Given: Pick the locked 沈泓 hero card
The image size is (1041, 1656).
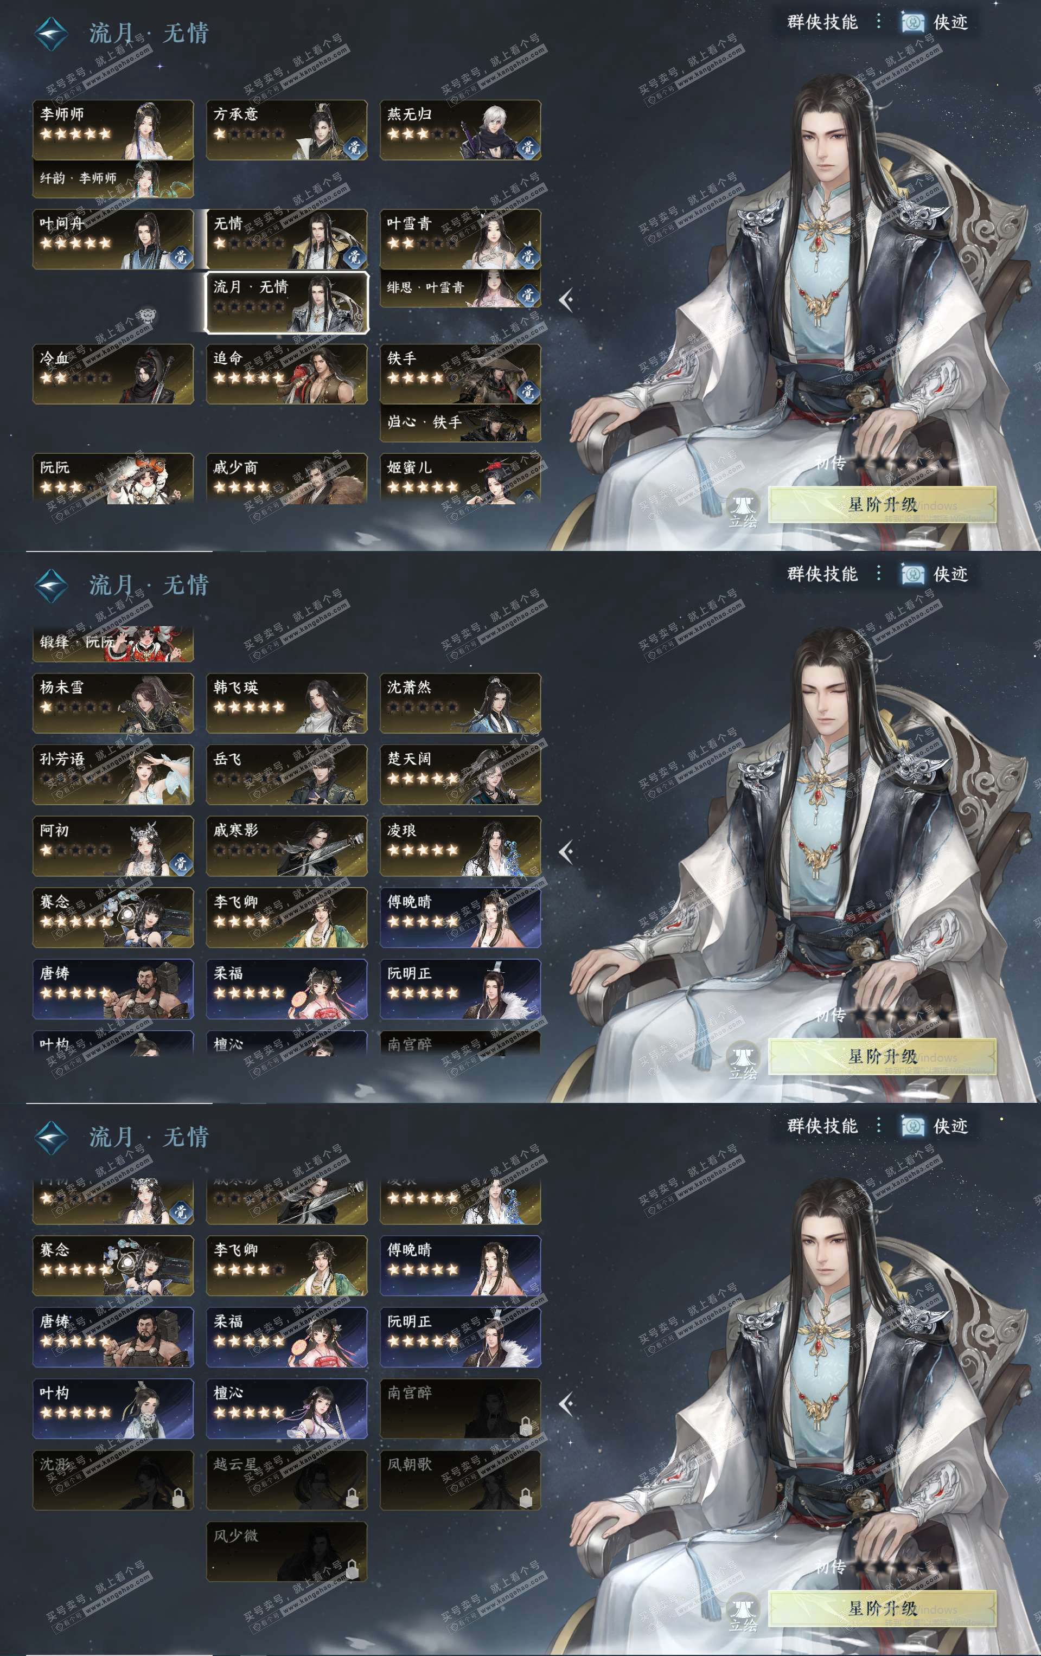Looking at the screenshot, I should click(x=113, y=1480).
